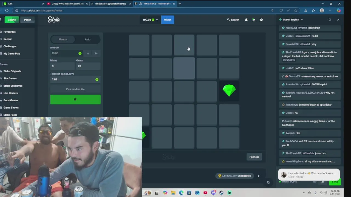
Task: Double the bet amount with 2×
Action: [96, 53]
